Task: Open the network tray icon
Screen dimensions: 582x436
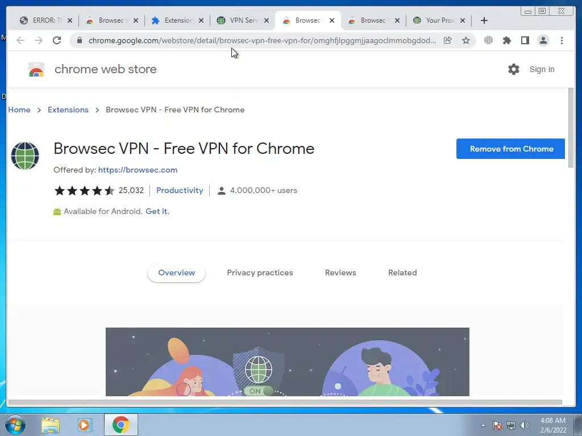Action: click(511, 425)
